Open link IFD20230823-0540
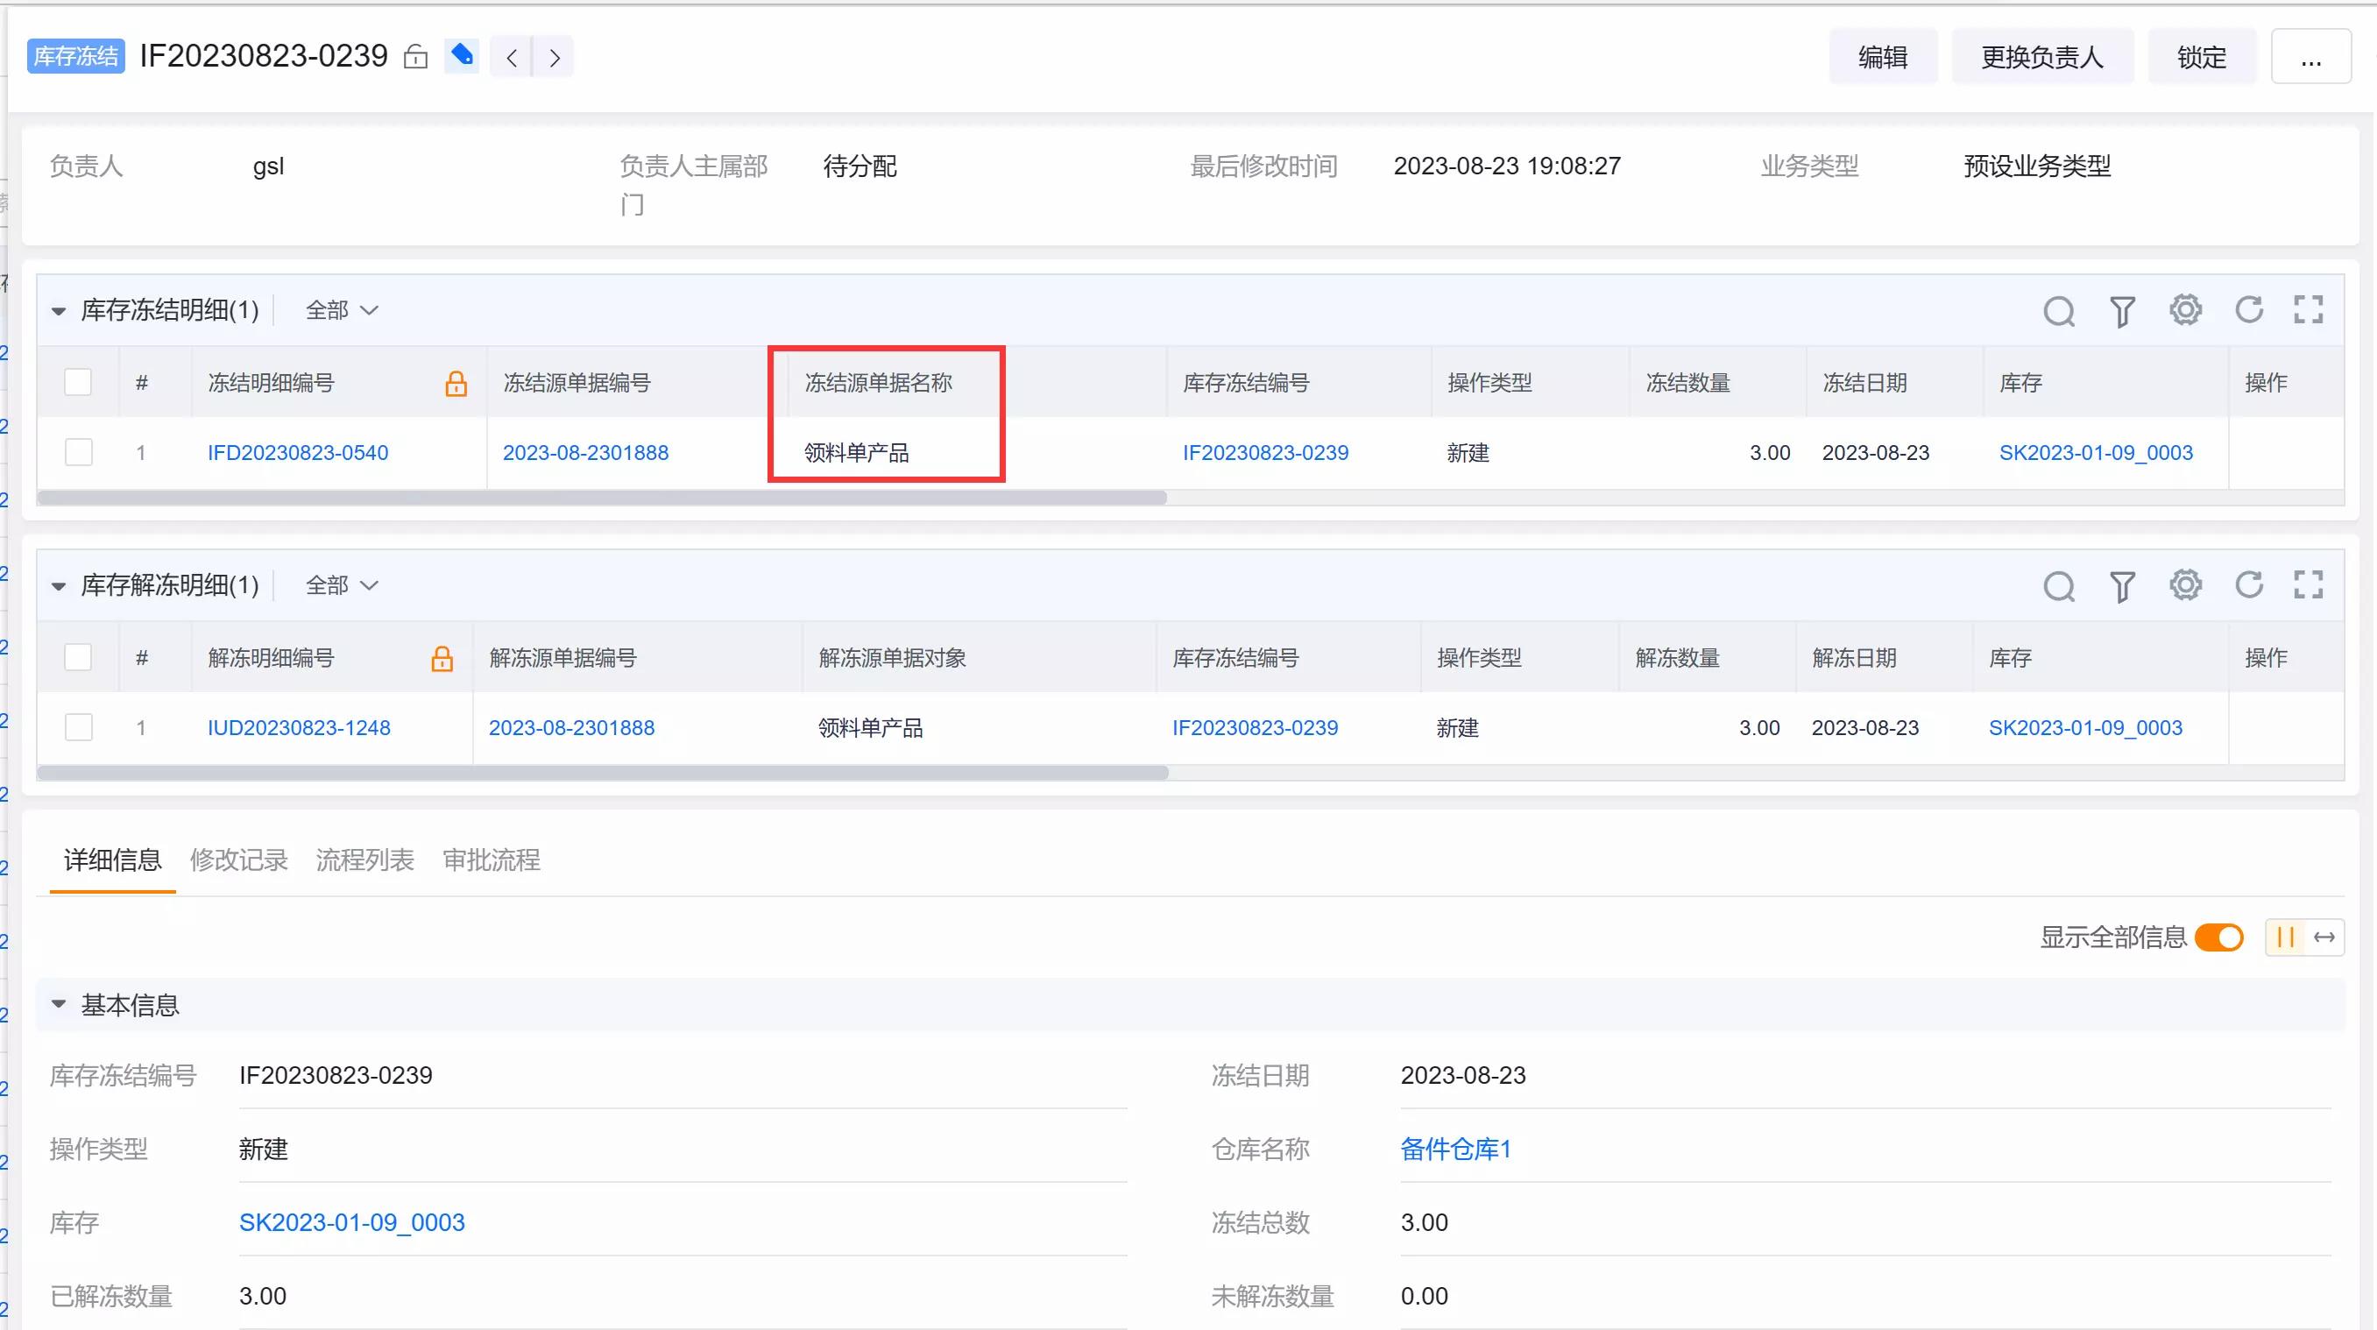The width and height of the screenshot is (2377, 1330). click(298, 452)
